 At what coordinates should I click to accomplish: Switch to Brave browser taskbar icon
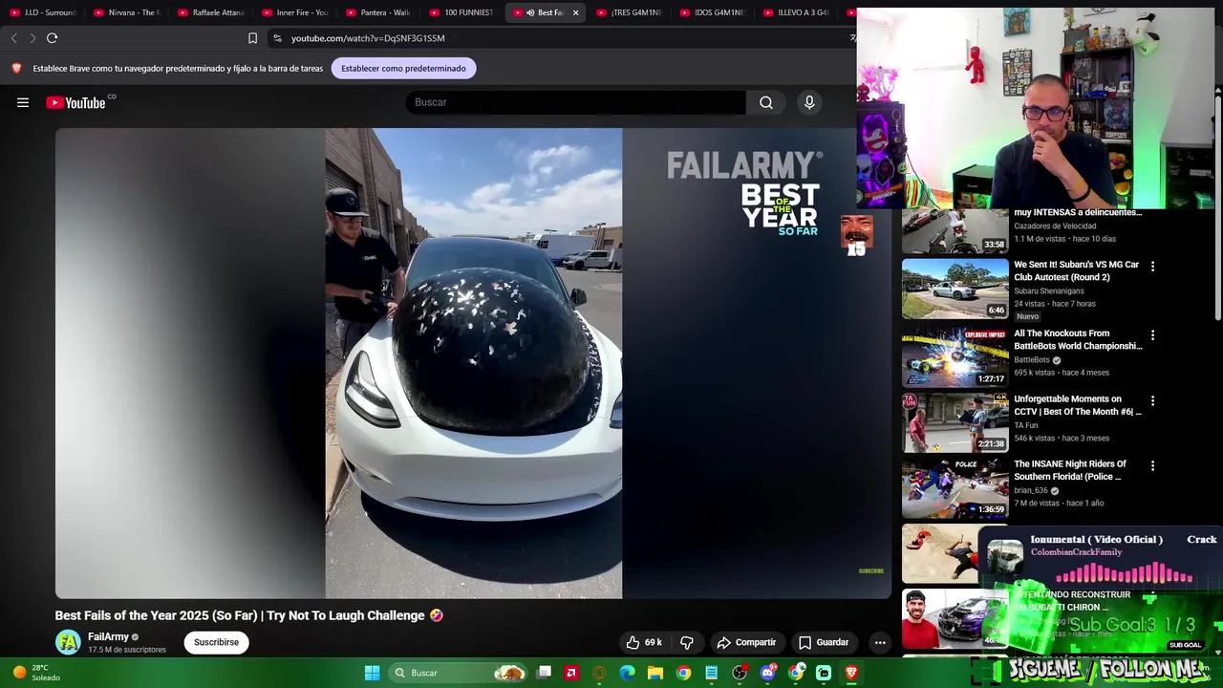coord(851,673)
